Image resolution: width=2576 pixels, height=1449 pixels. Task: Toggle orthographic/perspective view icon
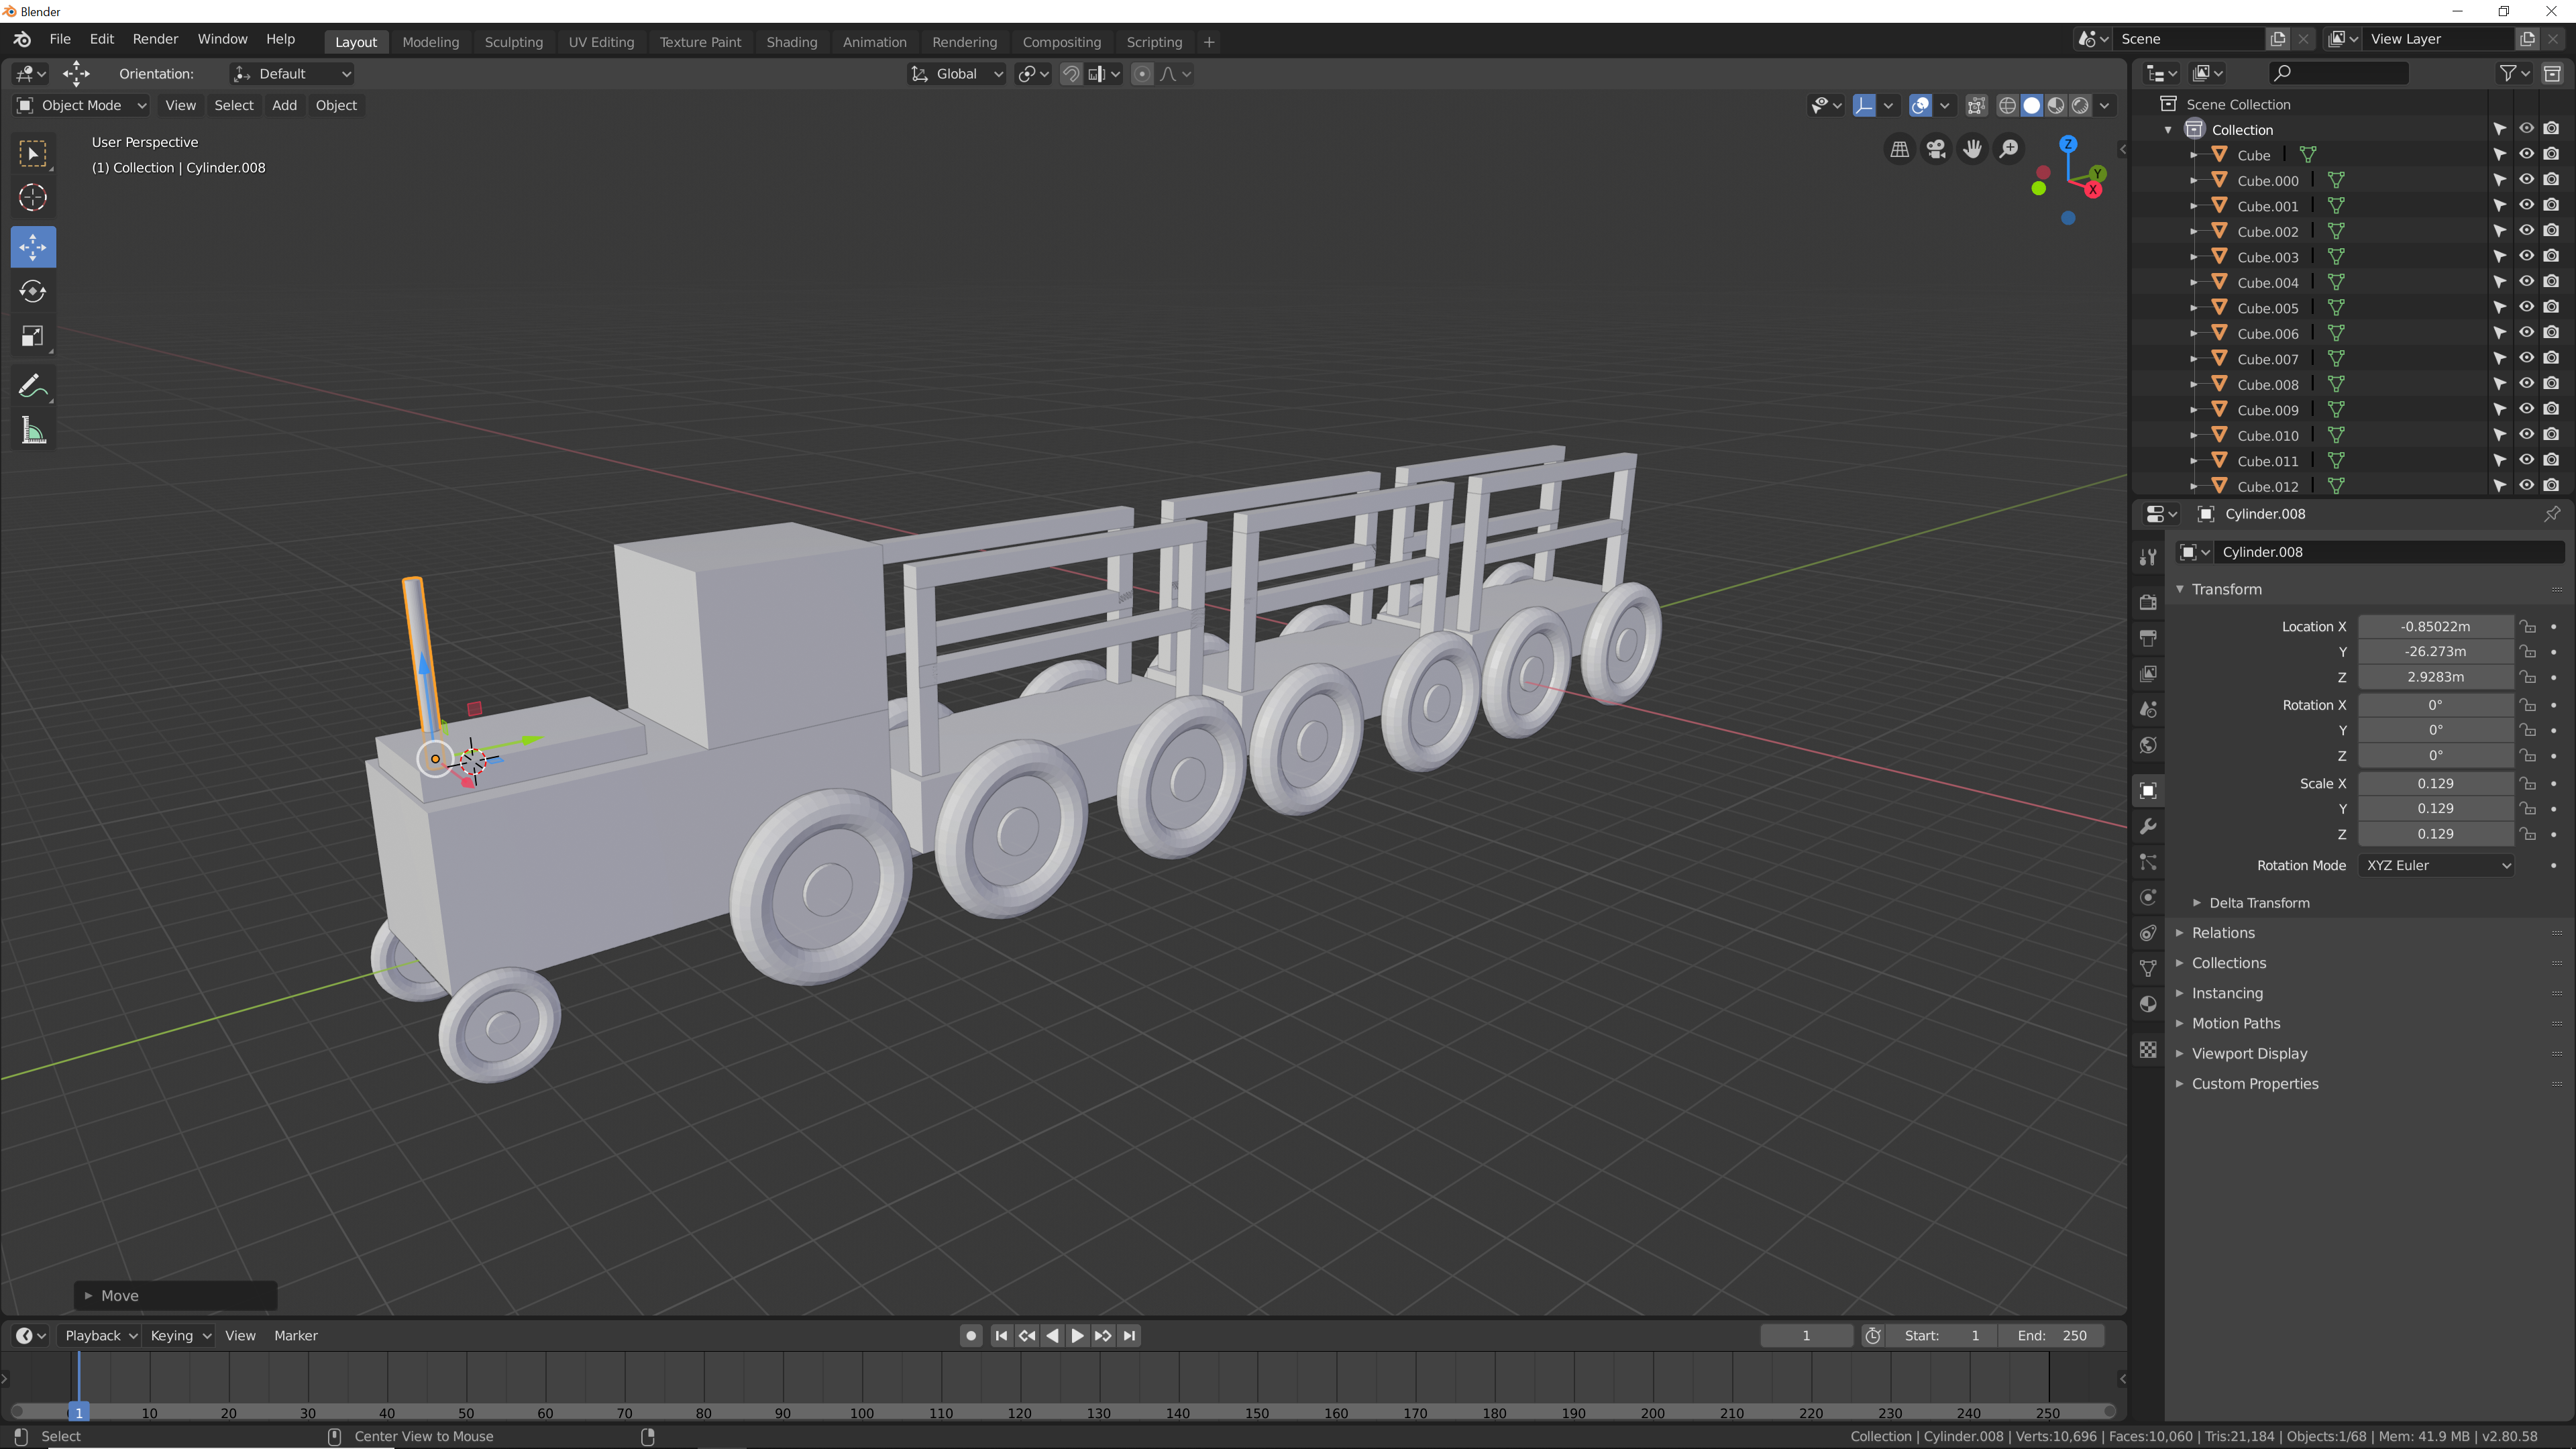pos(1899,149)
